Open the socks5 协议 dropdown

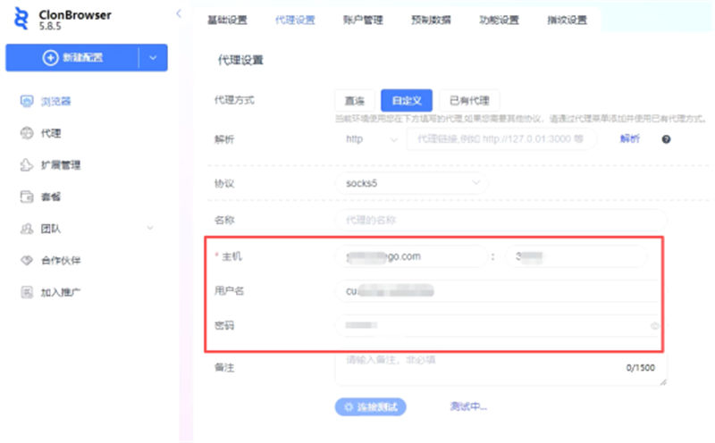pos(412,183)
